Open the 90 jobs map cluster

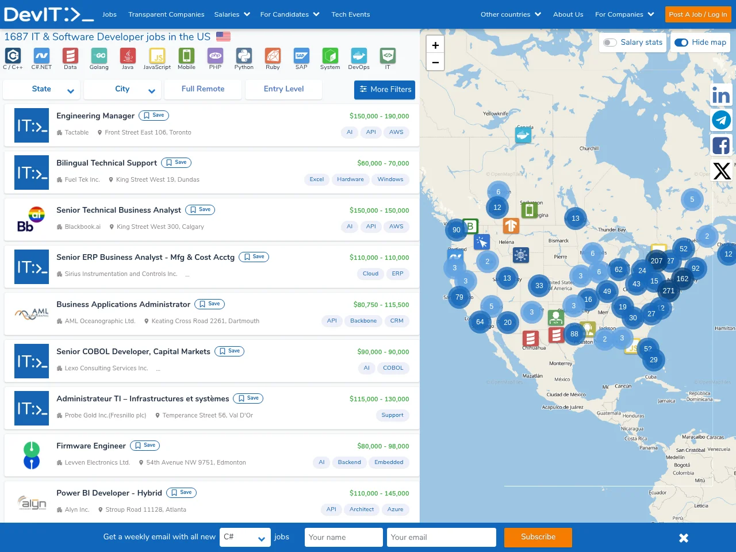[x=457, y=230]
